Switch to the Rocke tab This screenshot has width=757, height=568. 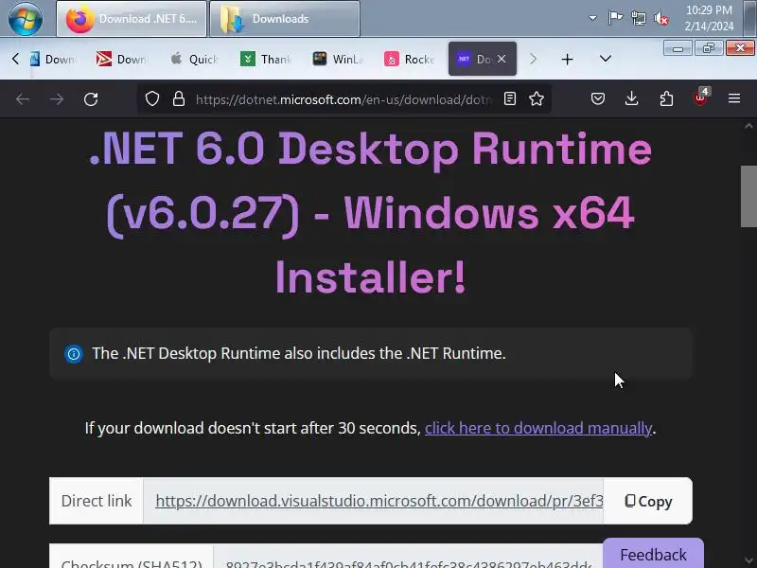click(410, 59)
